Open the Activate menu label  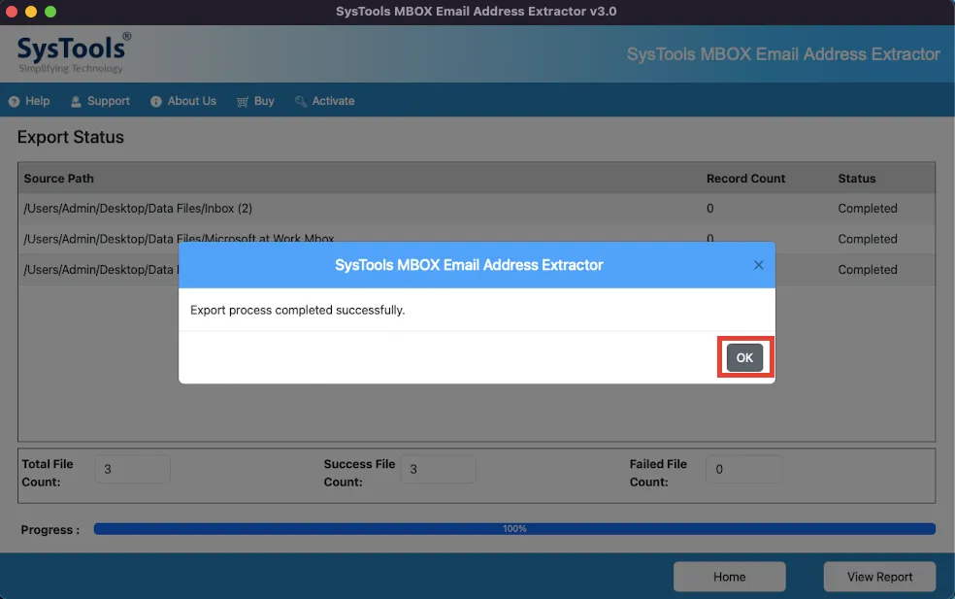(x=333, y=101)
